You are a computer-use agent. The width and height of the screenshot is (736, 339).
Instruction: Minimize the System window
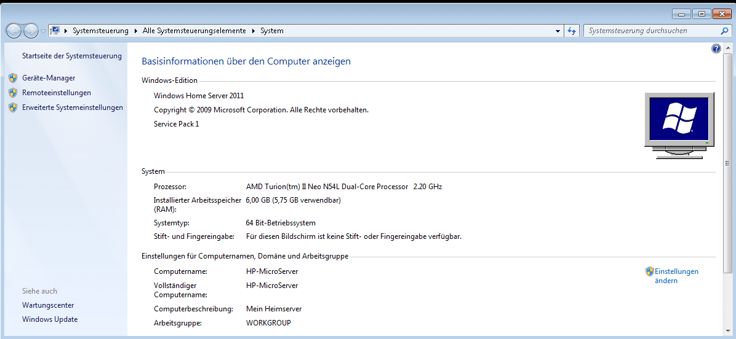(x=681, y=14)
